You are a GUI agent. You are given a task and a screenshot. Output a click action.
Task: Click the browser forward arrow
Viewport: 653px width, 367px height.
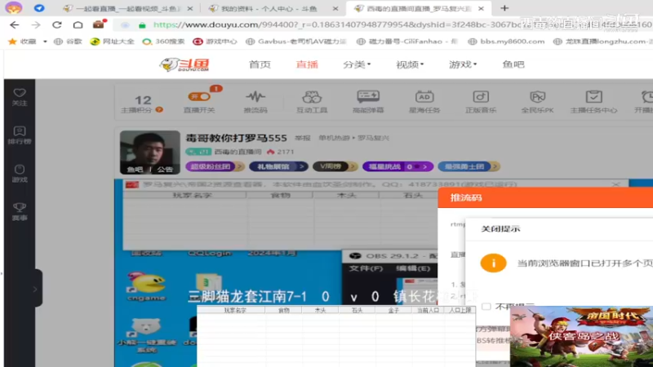coord(36,25)
